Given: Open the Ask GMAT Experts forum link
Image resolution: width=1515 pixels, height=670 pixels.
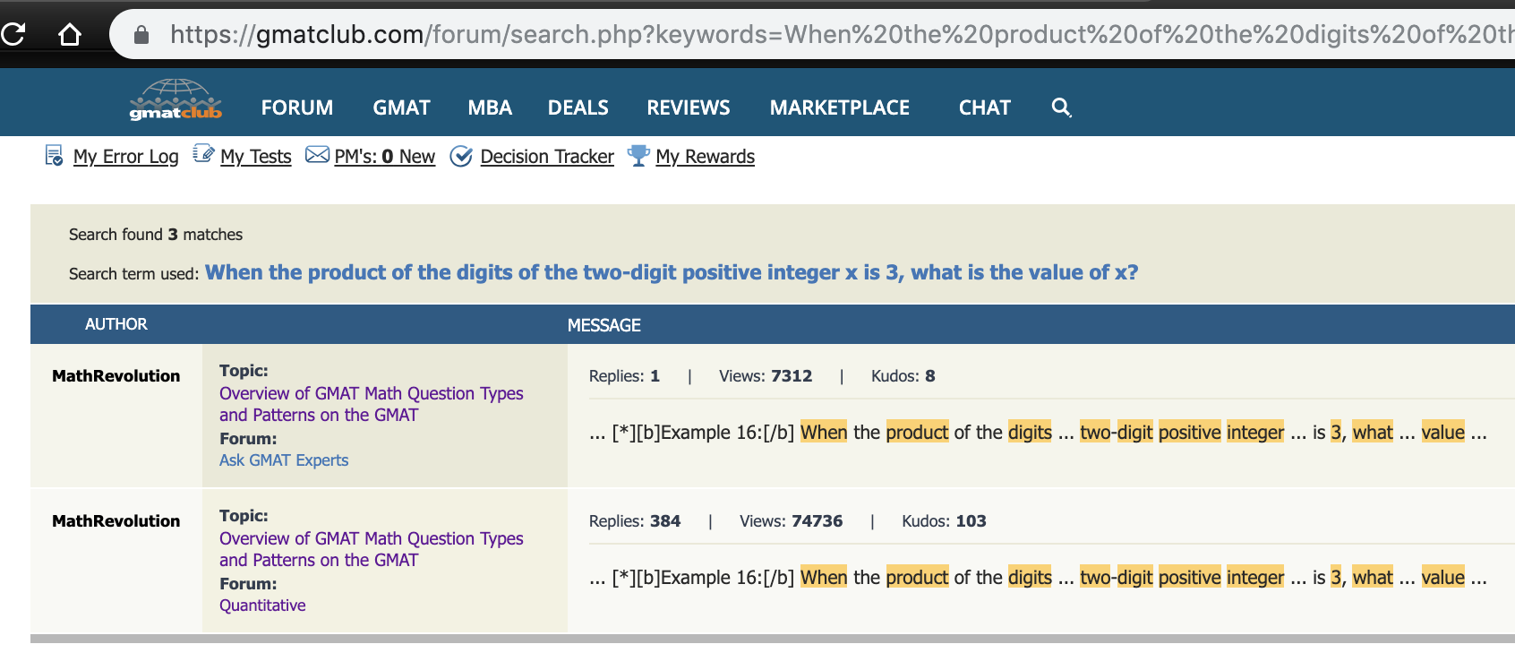Looking at the screenshot, I should pos(284,460).
